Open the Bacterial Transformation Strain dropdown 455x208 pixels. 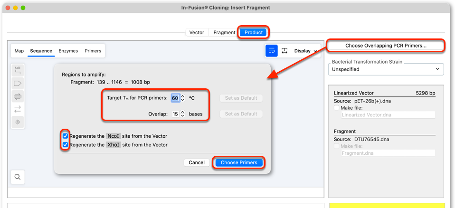[x=386, y=69]
